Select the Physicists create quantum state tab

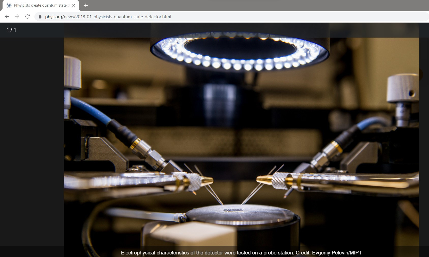41,5
